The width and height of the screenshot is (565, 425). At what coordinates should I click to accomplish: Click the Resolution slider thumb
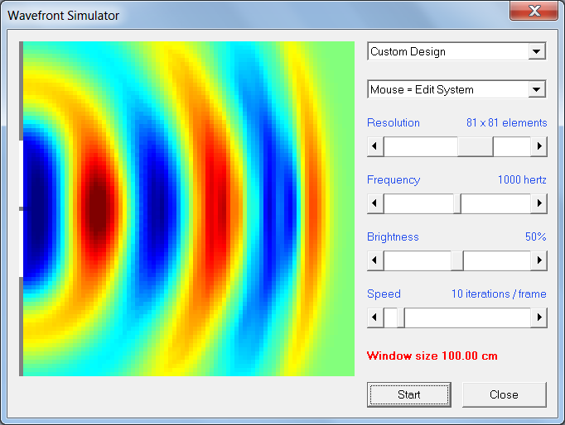(476, 146)
